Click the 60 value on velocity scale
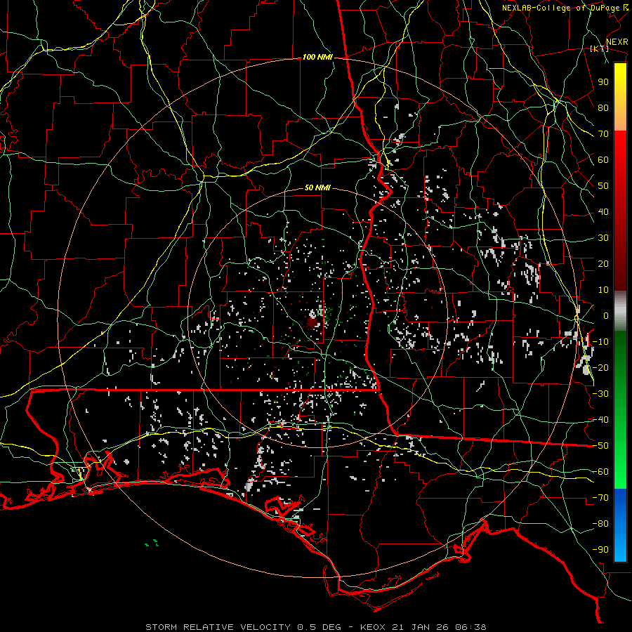 pyautogui.click(x=603, y=159)
